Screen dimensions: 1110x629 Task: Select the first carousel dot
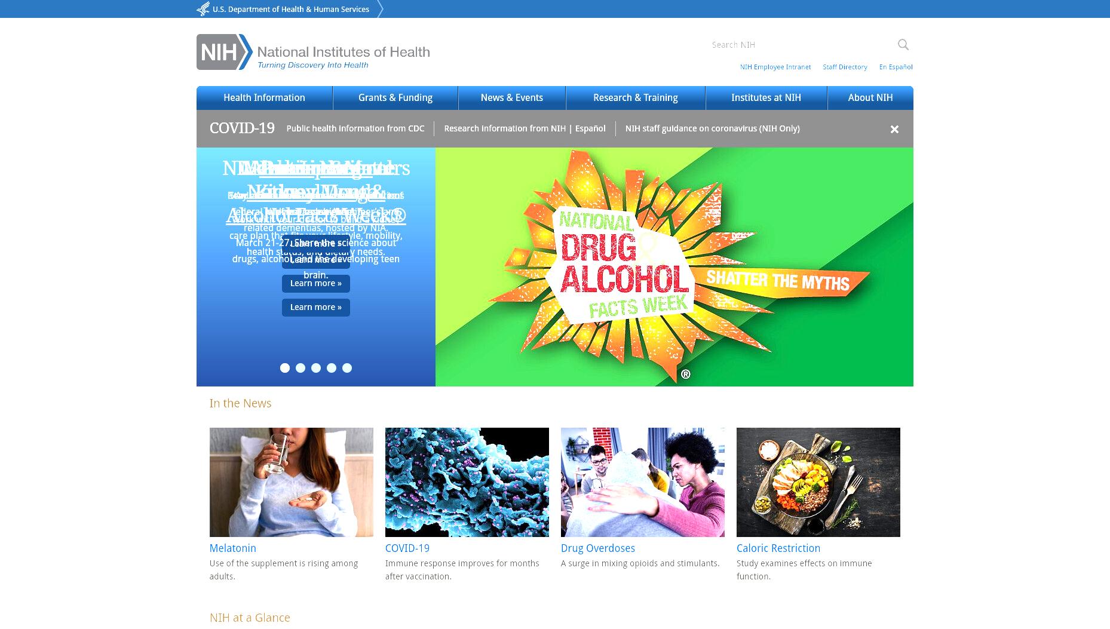(285, 368)
